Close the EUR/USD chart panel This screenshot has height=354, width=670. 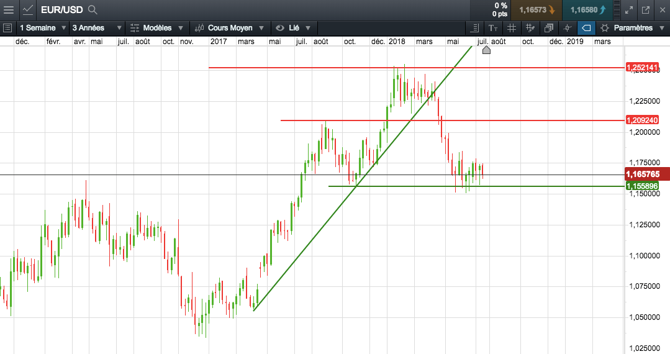tap(663, 10)
